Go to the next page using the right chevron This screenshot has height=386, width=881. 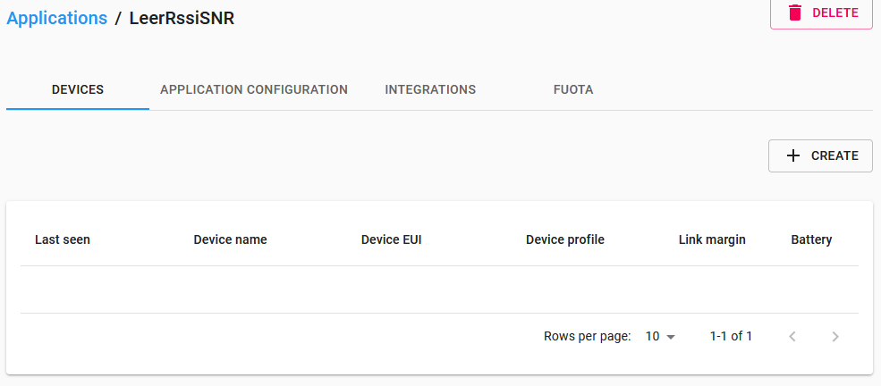pyautogui.click(x=835, y=337)
